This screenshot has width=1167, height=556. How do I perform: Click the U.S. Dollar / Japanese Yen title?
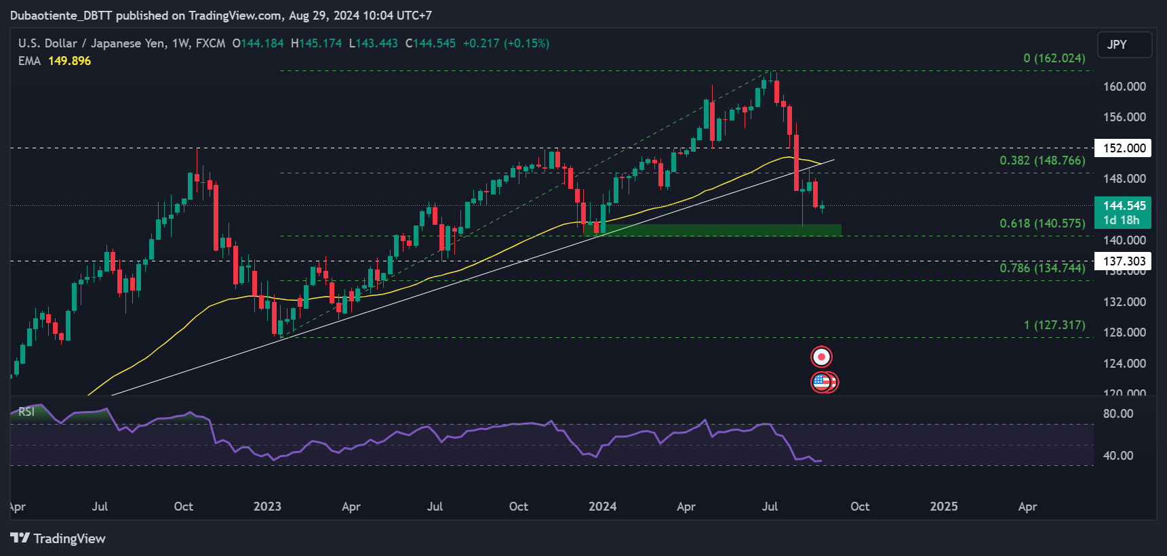click(92, 43)
